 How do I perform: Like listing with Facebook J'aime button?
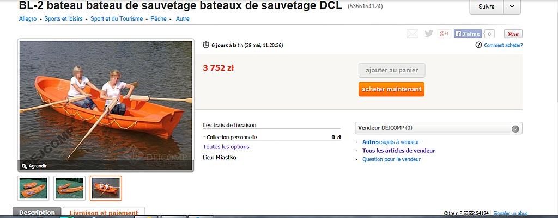[x=468, y=34]
